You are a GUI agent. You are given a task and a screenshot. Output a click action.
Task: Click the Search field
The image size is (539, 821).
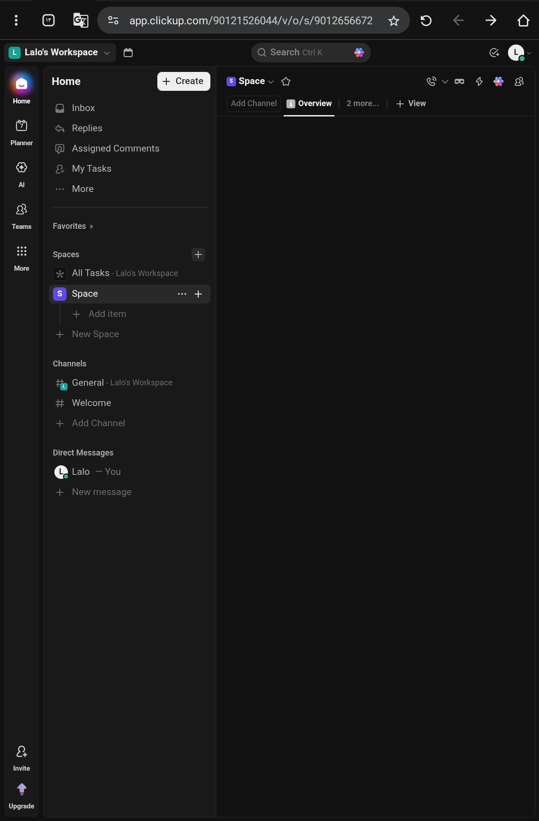[311, 53]
